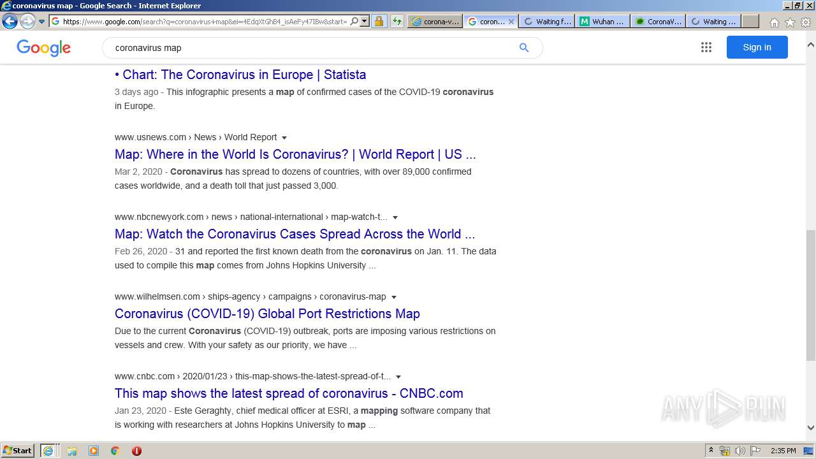This screenshot has width=816, height=459.
Task: Open Favorites using the star icon
Action: (790, 22)
